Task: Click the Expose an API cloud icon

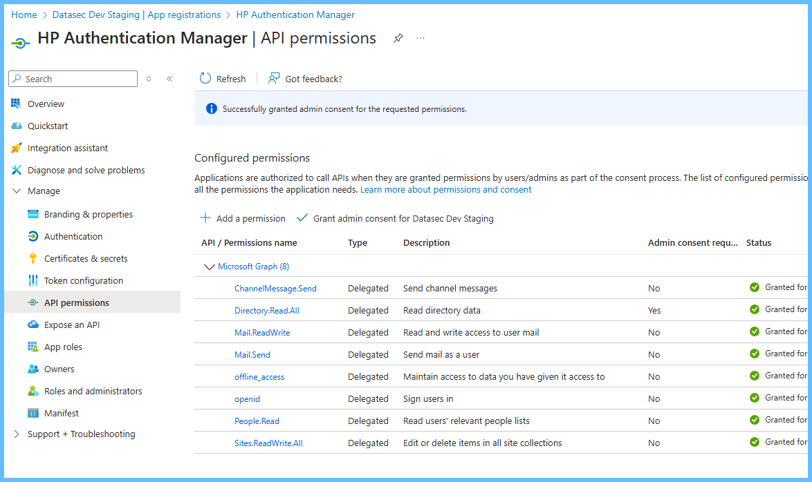Action: [33, 325]
